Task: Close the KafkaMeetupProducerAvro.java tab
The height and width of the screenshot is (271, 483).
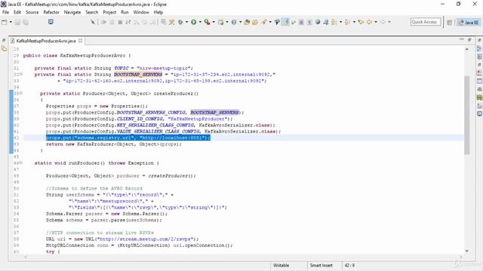Action: (81, 41)
